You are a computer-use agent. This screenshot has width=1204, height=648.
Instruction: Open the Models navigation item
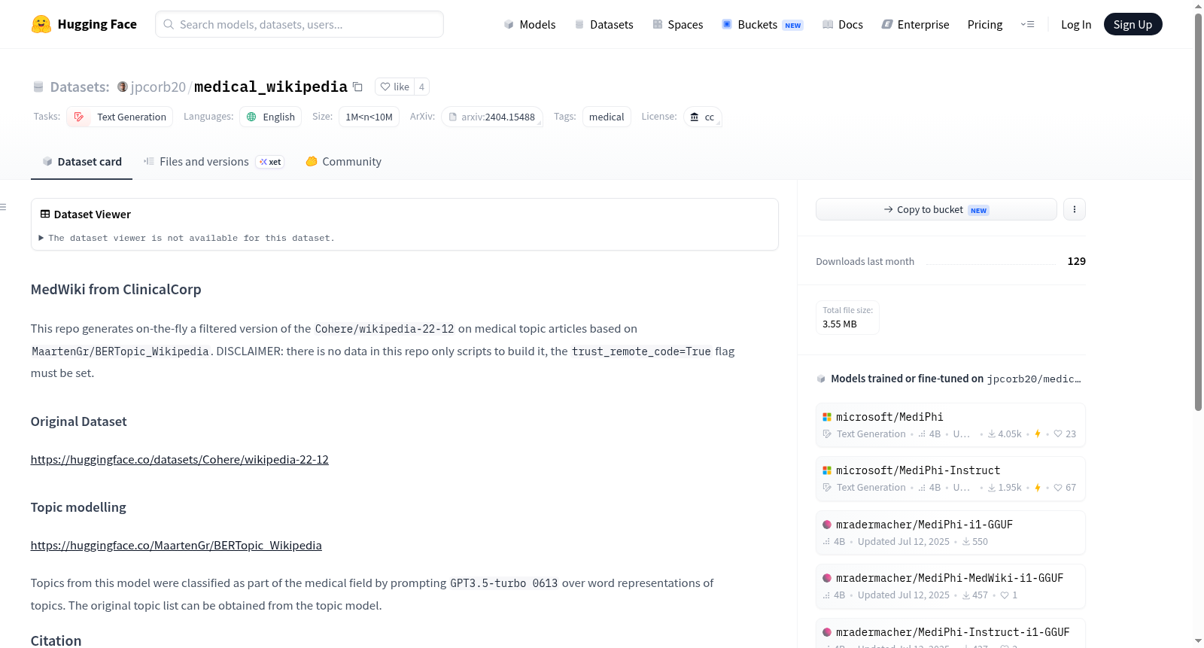(x=530, y=24)
